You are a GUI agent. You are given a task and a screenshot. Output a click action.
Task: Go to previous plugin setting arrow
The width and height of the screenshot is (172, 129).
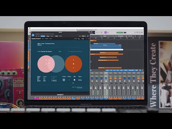coord(37,36)
